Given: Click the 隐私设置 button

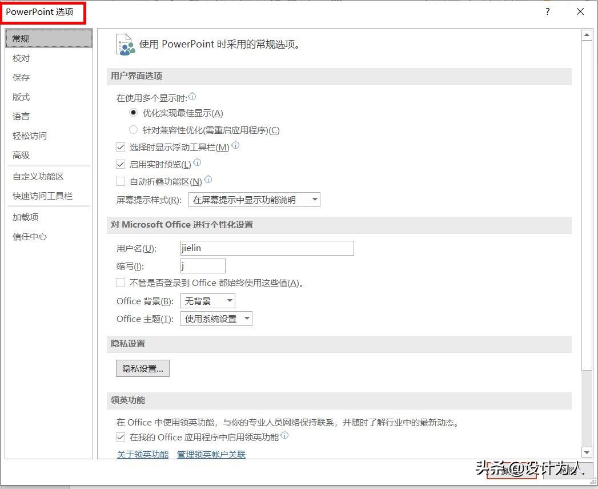Looking at the screenshot, I should coord(142,368).
